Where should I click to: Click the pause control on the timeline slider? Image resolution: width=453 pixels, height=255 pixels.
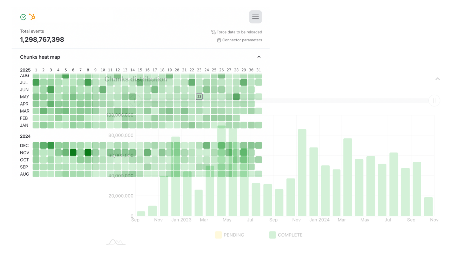click(x=434, y=101)
